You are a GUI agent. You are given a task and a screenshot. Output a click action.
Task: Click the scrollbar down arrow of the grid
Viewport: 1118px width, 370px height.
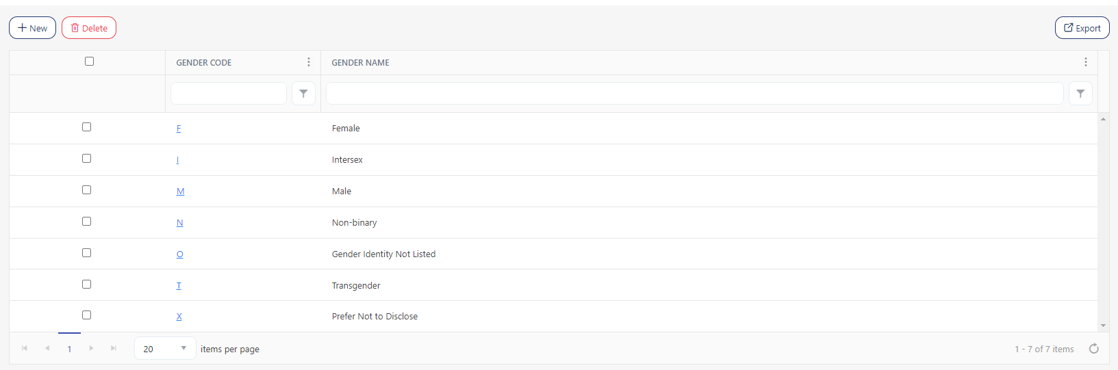click(1103, 326)
